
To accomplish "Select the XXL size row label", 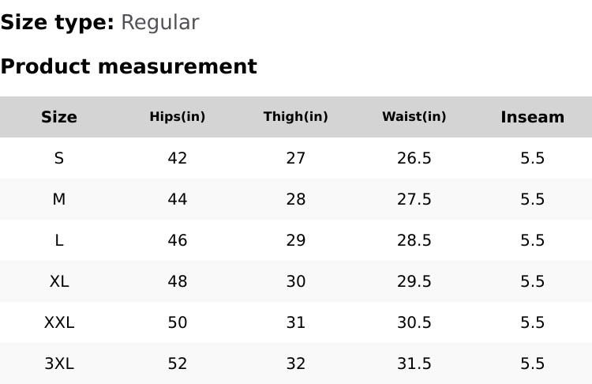I will (59, 322).
